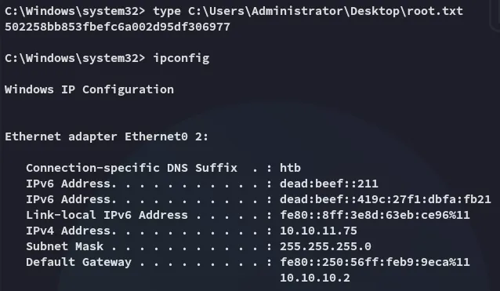
Task: Click the gateway fe80::250:56ff:feb9:9eca%11
Action: tap(375, 262)
